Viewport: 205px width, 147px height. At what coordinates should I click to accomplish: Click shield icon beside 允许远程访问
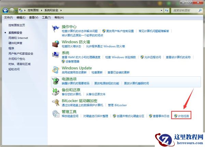coord(142,57)
